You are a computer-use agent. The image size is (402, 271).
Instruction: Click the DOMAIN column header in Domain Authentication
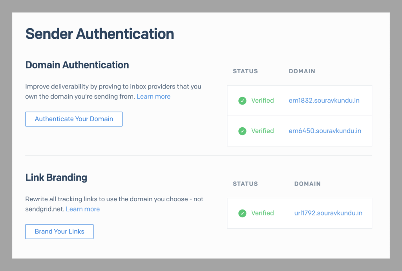(302, 71)
